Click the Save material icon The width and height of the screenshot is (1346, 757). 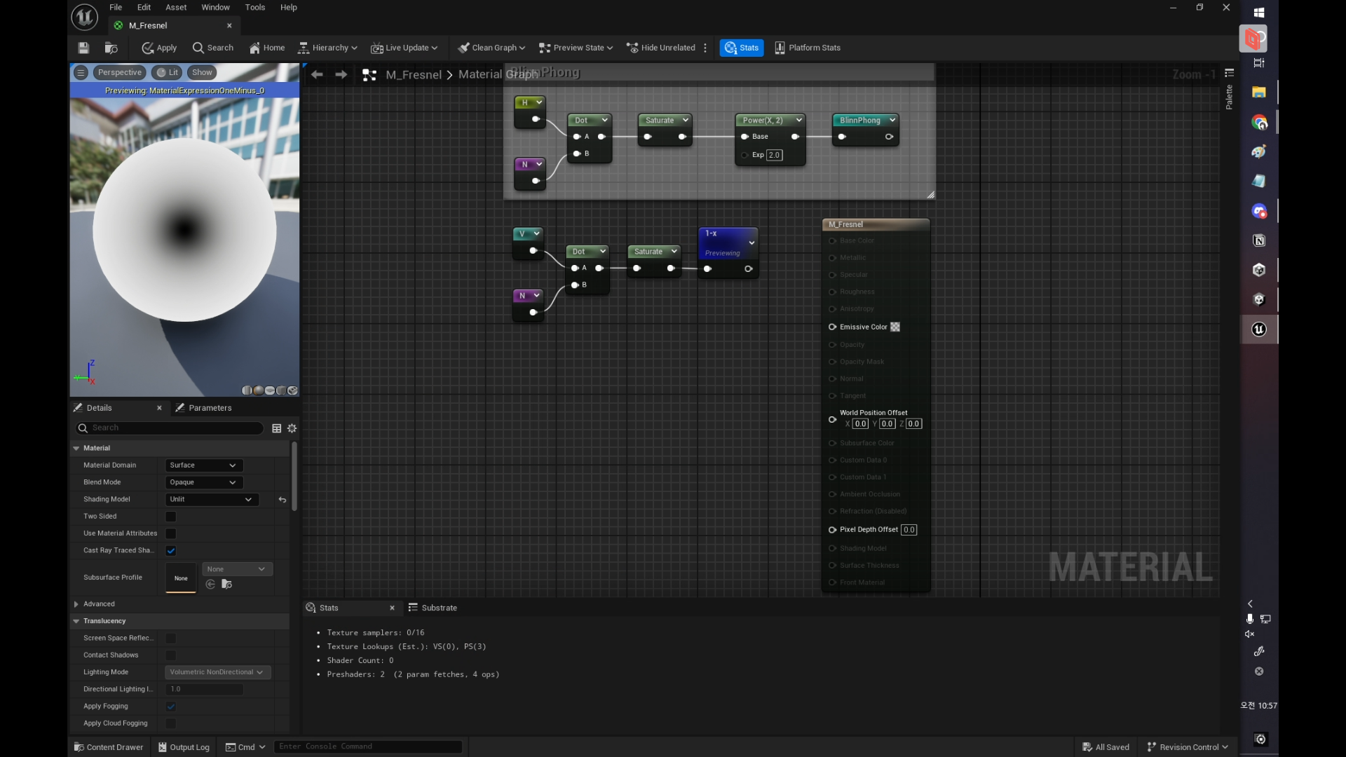pos(83,48)
